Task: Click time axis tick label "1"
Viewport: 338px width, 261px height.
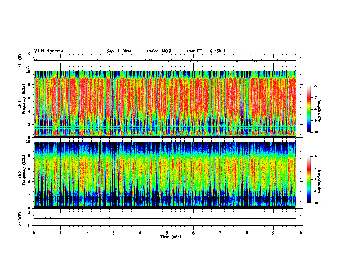Action: [x=60, y=233]
